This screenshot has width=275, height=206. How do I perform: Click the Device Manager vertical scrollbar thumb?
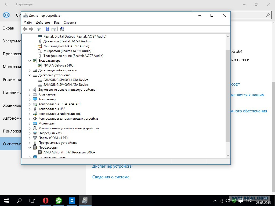click(227, 96)
